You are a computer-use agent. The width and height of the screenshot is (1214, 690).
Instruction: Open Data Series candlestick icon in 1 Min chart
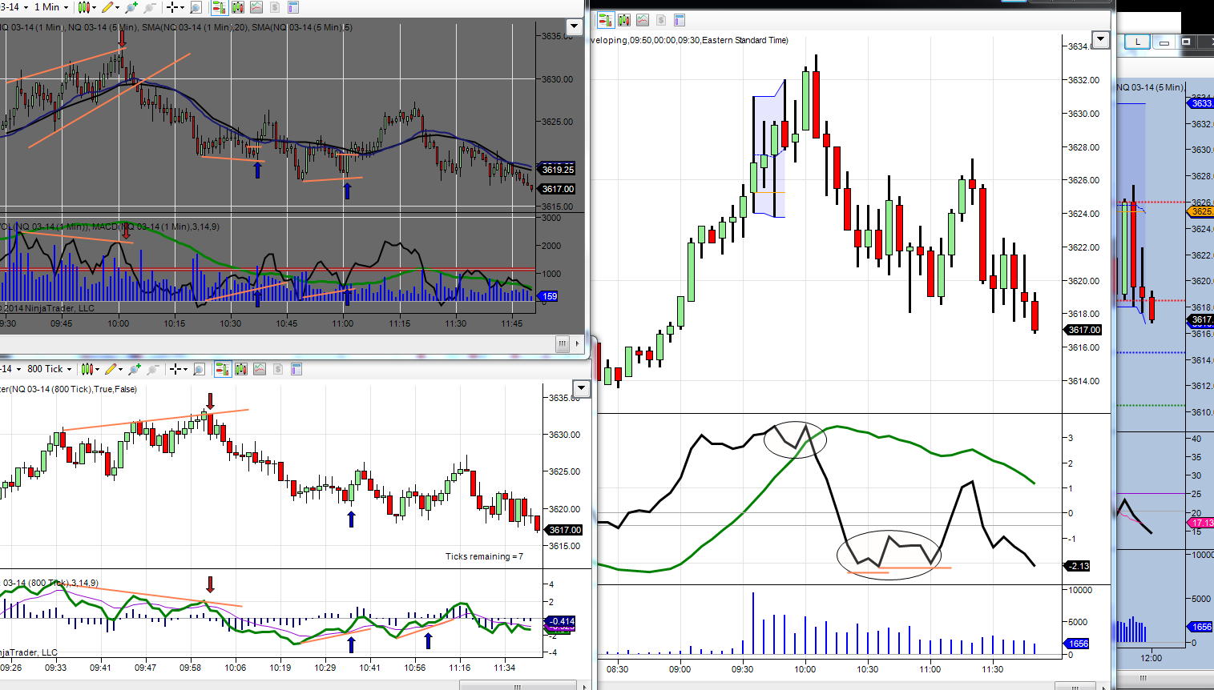(238, 7)
